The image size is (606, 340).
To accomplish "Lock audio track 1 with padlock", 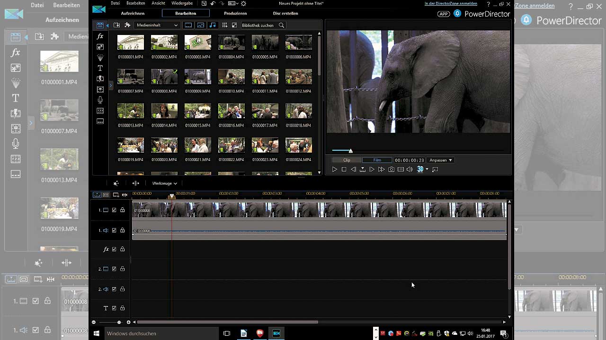I will pos(122,230).
